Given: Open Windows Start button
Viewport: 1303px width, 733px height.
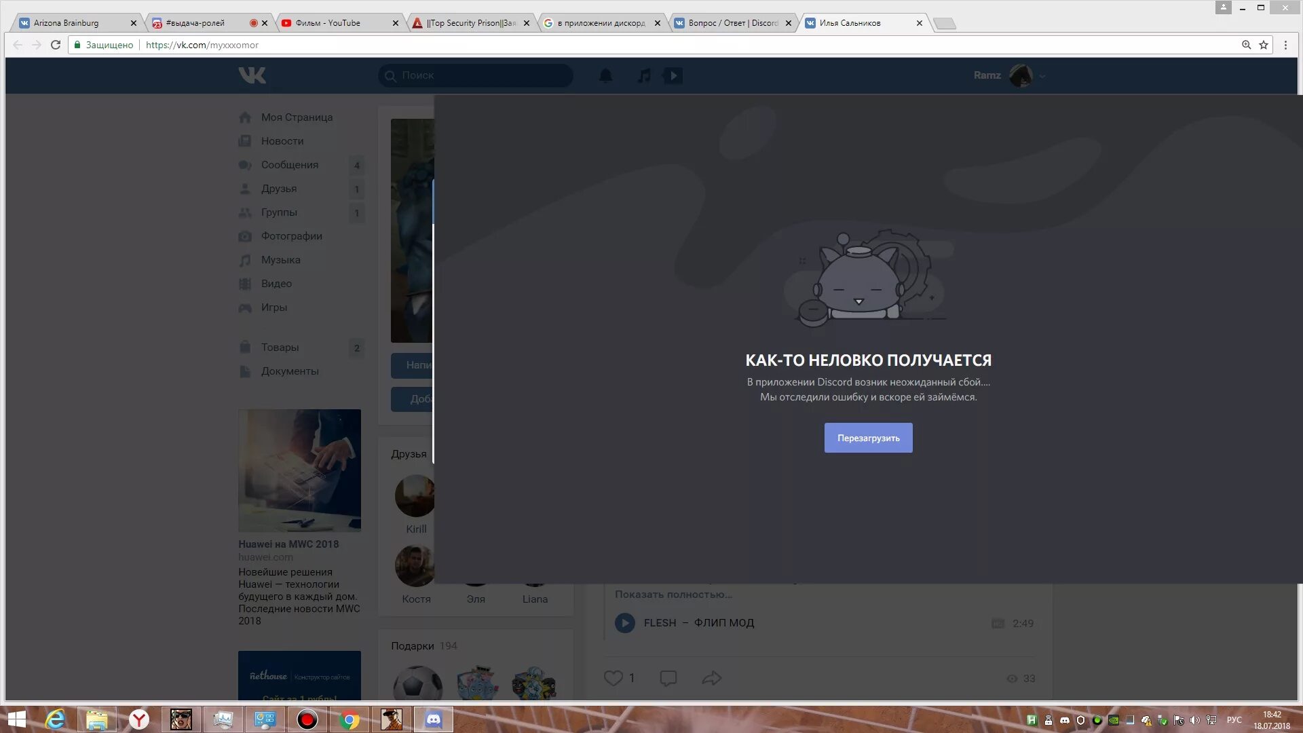Looking at the screenshot, I should (x=16, y=719).
